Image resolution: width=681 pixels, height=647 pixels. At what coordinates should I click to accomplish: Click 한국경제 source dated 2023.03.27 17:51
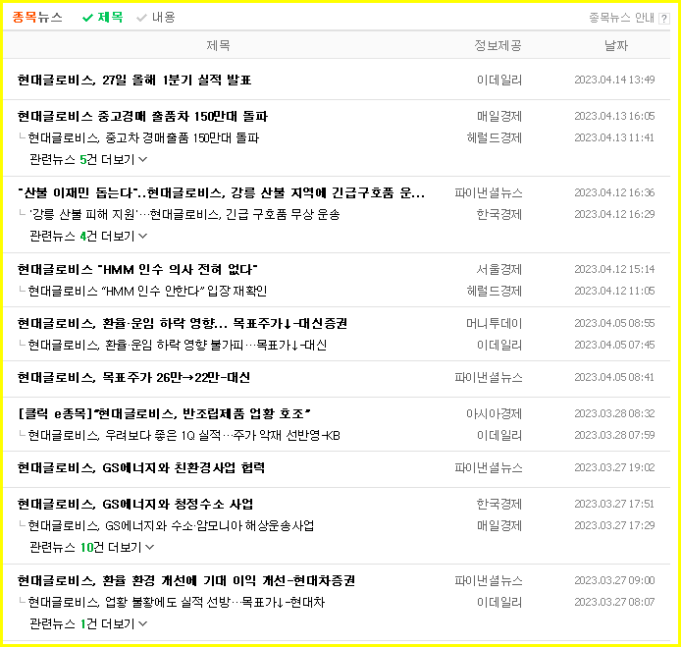pos(499,504)
